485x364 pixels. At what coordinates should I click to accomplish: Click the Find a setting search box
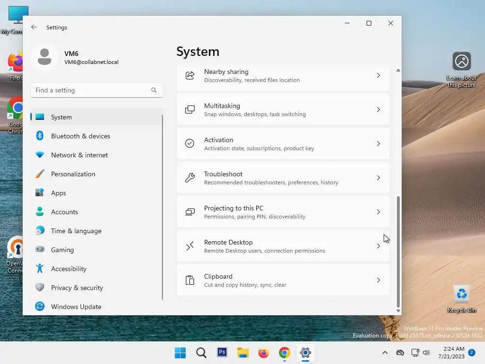click(x=97, y=90)
